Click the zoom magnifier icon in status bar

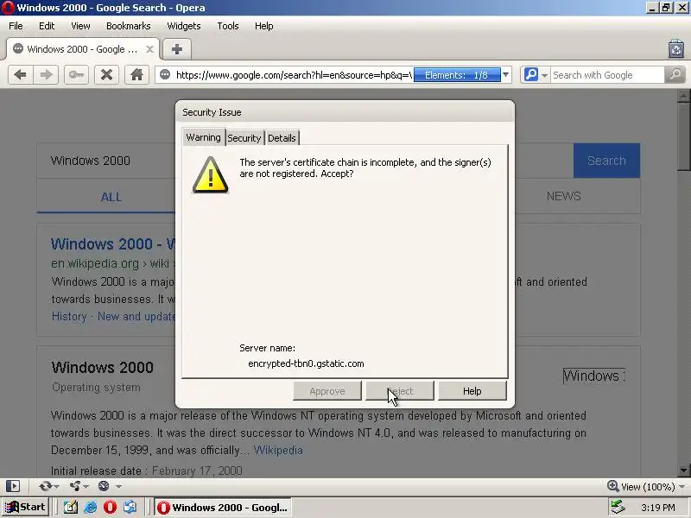coord(612,486)
